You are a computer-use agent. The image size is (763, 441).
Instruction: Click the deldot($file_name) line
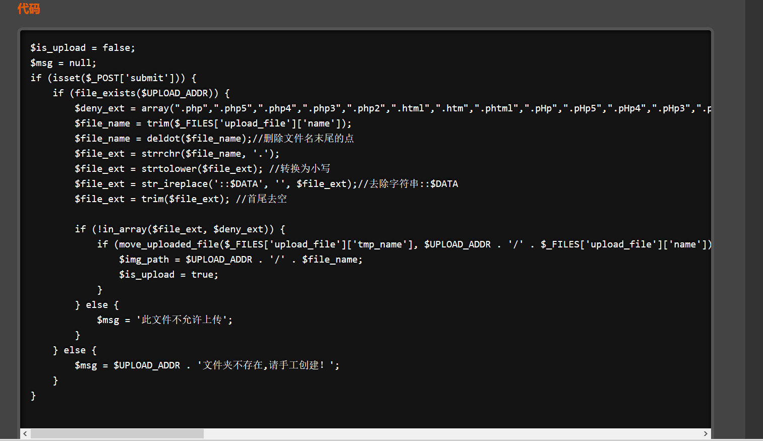tap(214, 139)
